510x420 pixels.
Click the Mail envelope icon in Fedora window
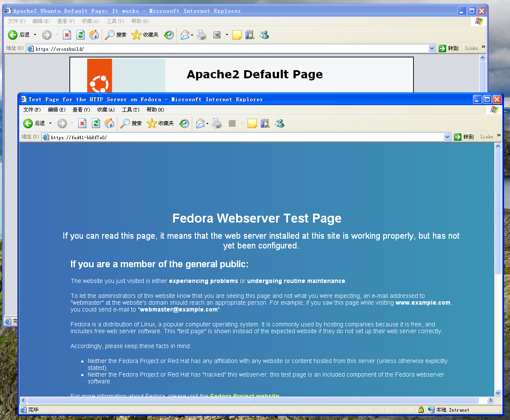[200, 123]
